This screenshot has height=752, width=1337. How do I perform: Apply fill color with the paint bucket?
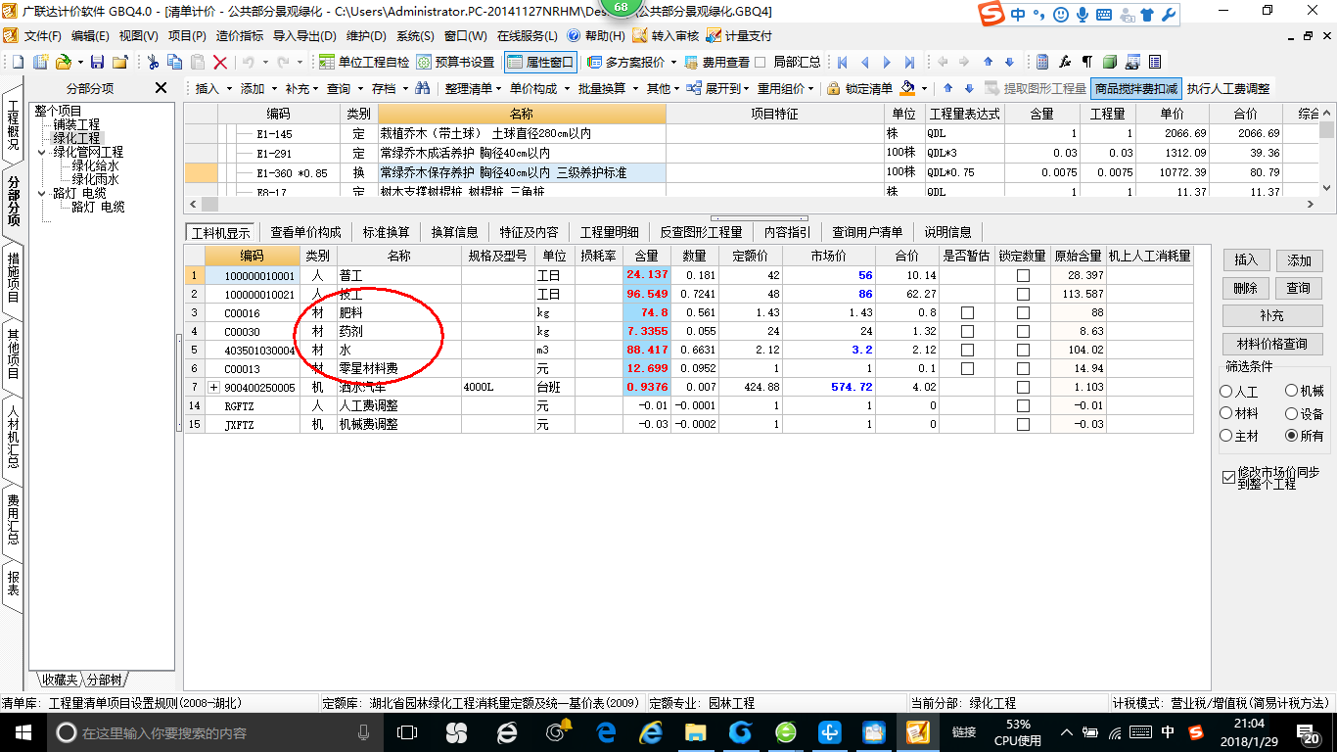[x=908, y=88]
